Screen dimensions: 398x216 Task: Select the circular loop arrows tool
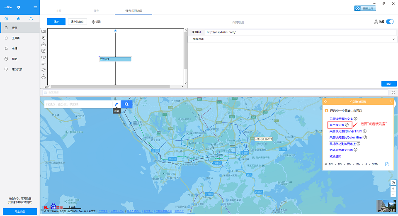point(44,70)
